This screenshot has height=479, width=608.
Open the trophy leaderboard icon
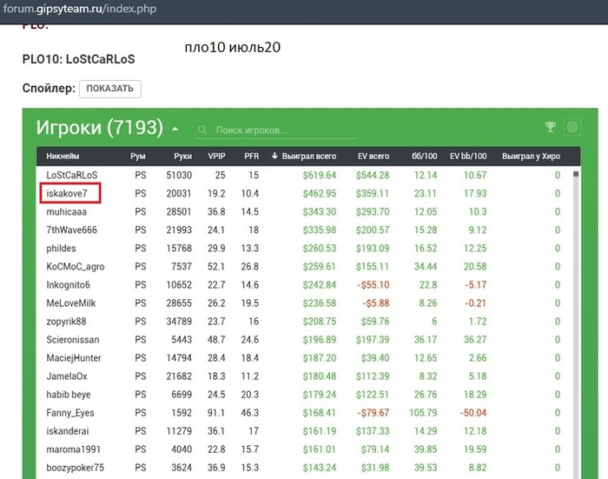coord(550,127)
